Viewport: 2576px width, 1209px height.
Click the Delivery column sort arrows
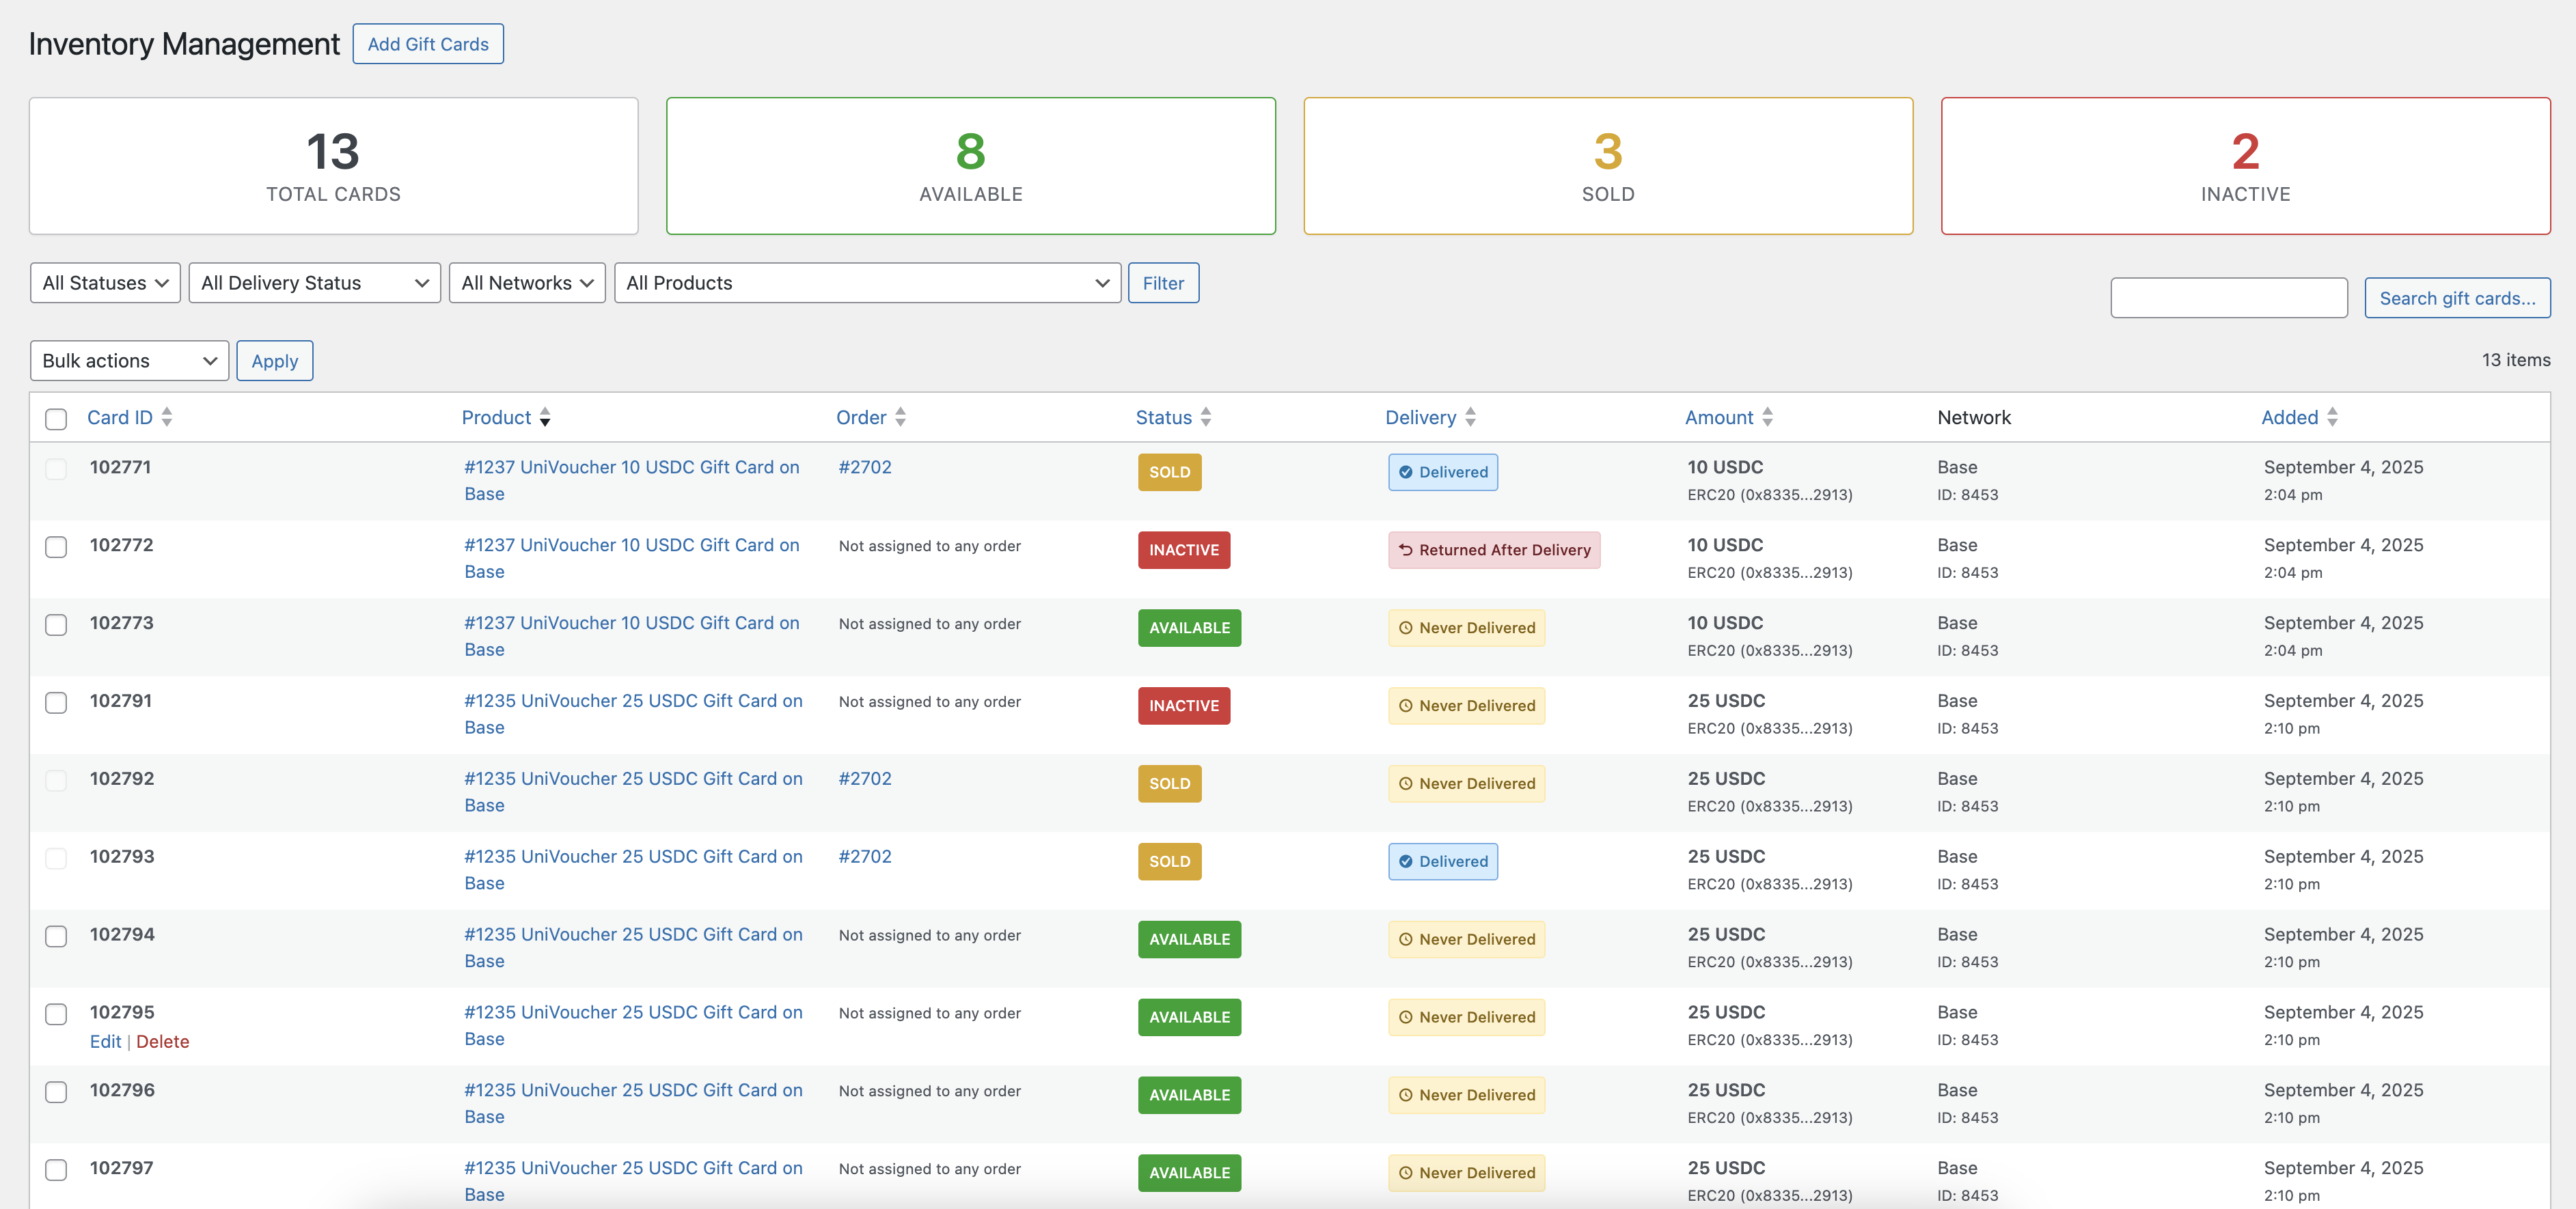tap(1470, 417)
